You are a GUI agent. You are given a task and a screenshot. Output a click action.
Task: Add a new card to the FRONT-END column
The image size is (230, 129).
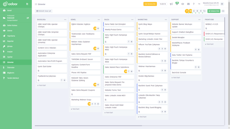(x=209, y=44)
